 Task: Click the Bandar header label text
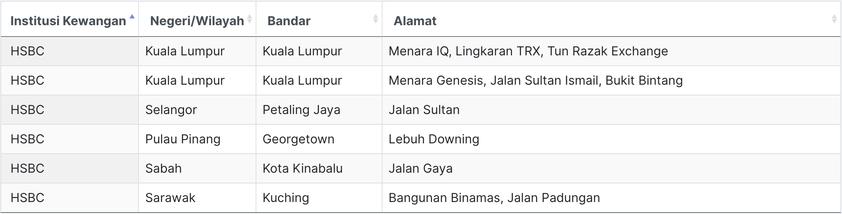pos(289,21)
